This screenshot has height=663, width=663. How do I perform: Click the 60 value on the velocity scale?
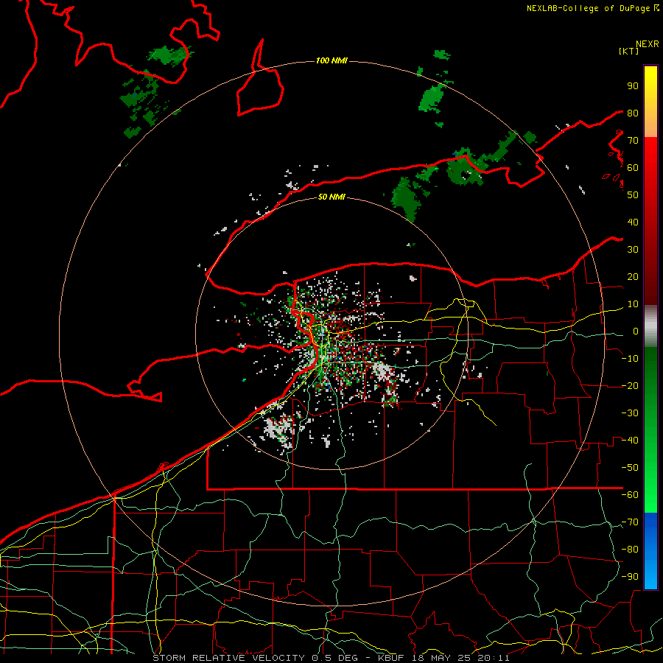coord(633,168)
